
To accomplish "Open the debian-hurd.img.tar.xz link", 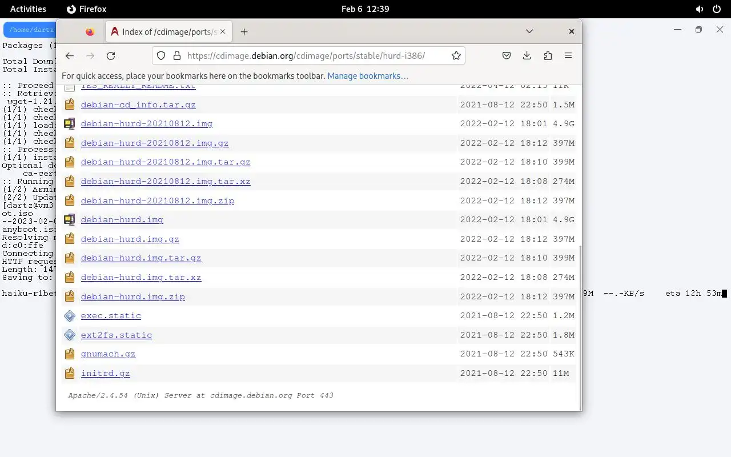I will pyautogui.click(x=141, y=277).
